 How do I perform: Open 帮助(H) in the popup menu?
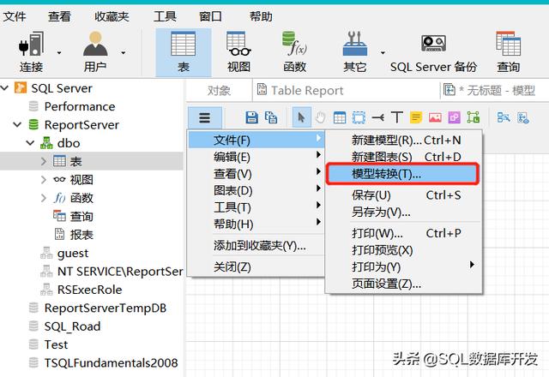tap(256, 224)
